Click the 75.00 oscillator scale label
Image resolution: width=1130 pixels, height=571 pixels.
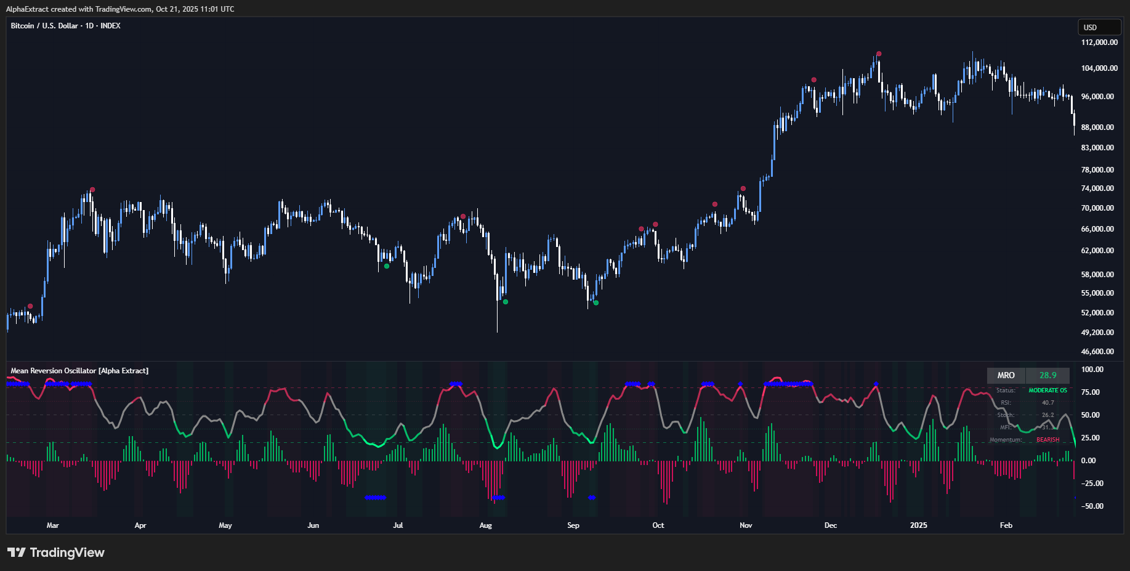(x=1091, y=392)
